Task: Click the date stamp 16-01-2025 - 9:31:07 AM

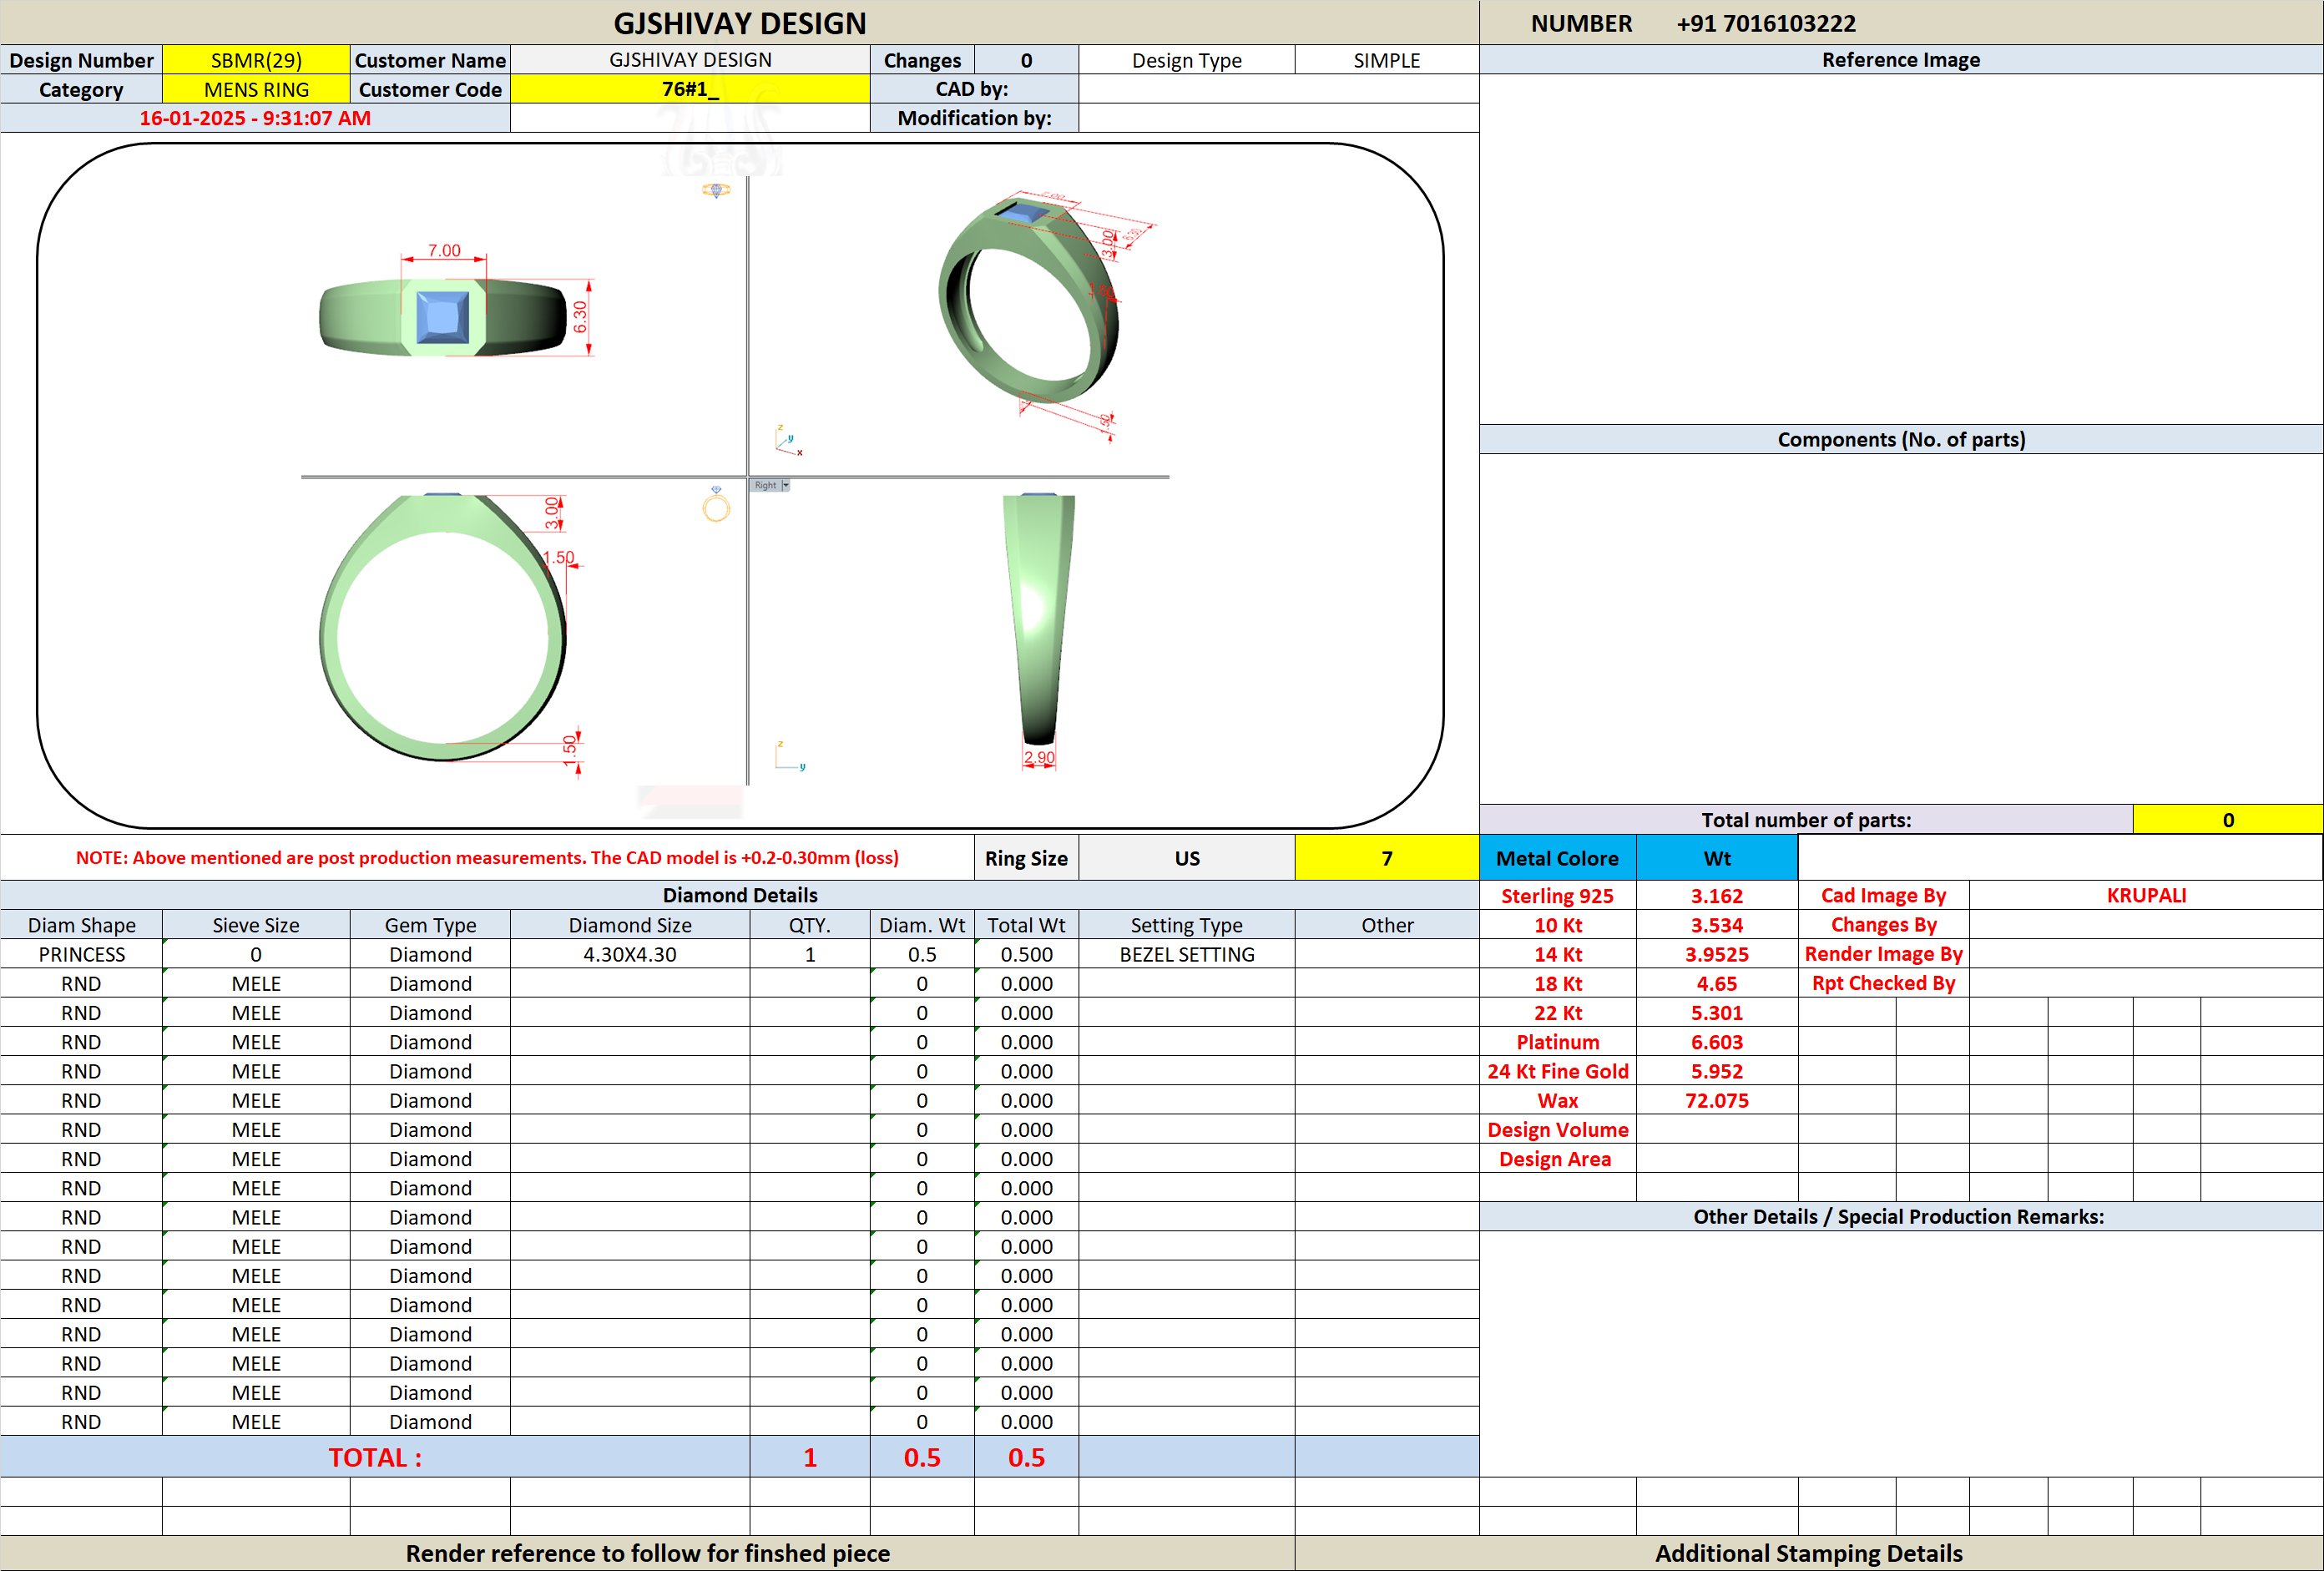Action: click(255, 118)
